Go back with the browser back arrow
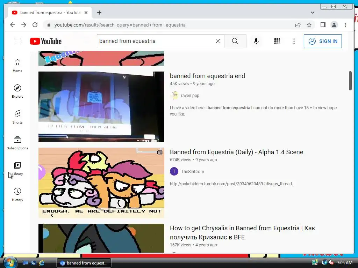Image resolution: width=358 pixels, height=268 pixels. point(13,25)
